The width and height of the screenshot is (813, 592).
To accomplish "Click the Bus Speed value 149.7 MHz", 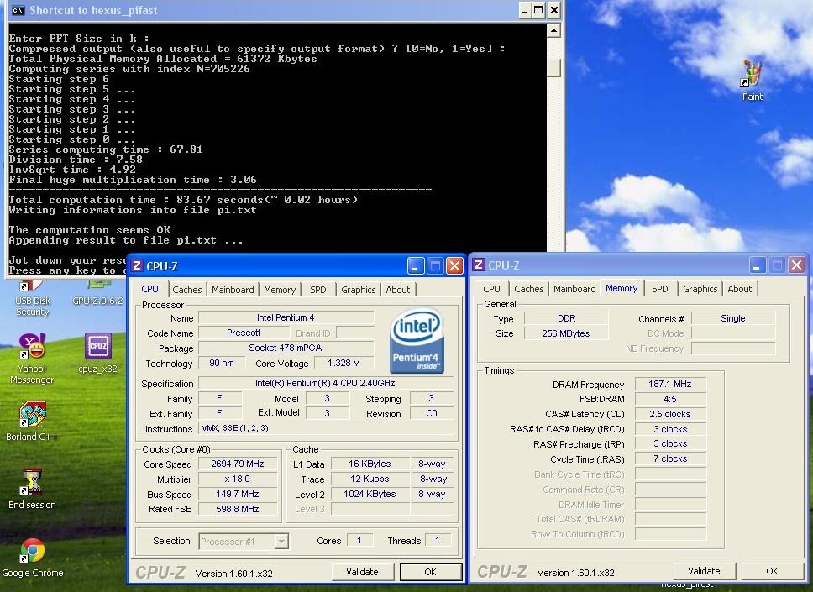I will 238,494.
